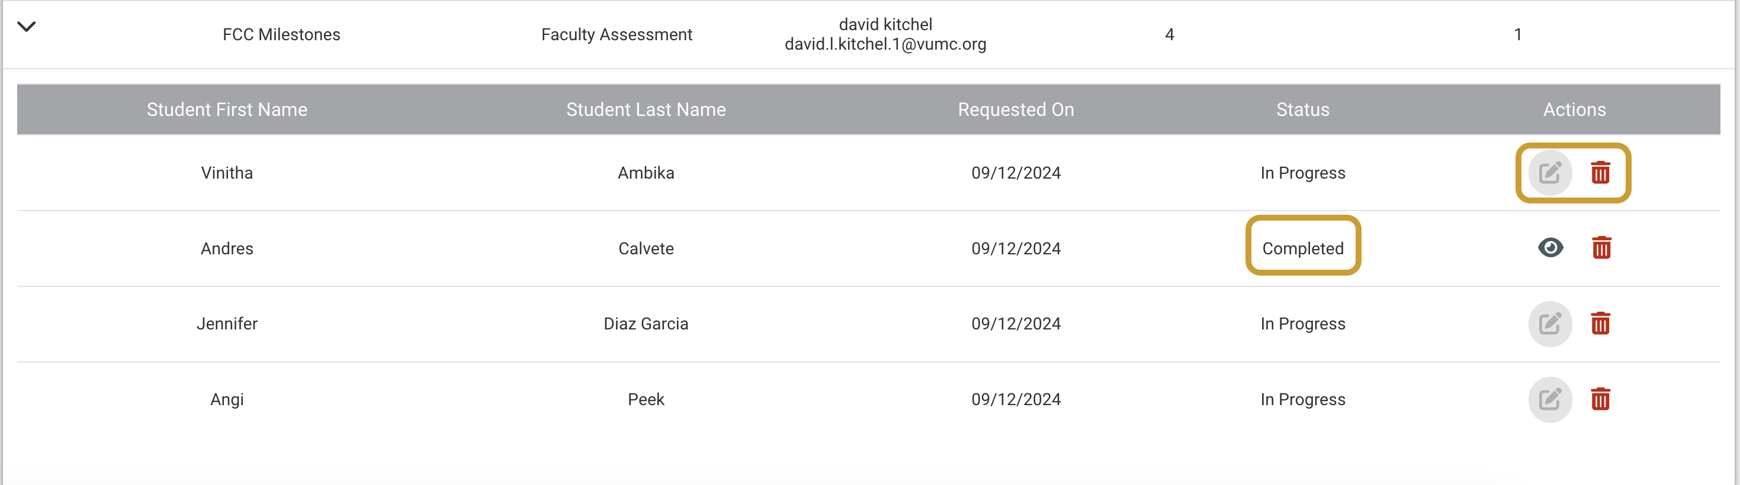The width and height of the screenshot is (1740, 485).
Task: Delete Andres Calvete's assessment row
Action: pyautogui.click(x=1601, y=248)
